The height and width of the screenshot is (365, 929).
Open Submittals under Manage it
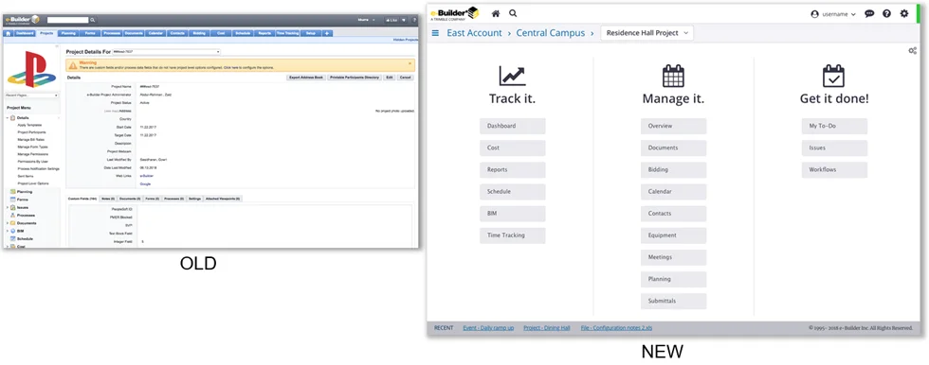pyautogui.click(x=673, y=301)
